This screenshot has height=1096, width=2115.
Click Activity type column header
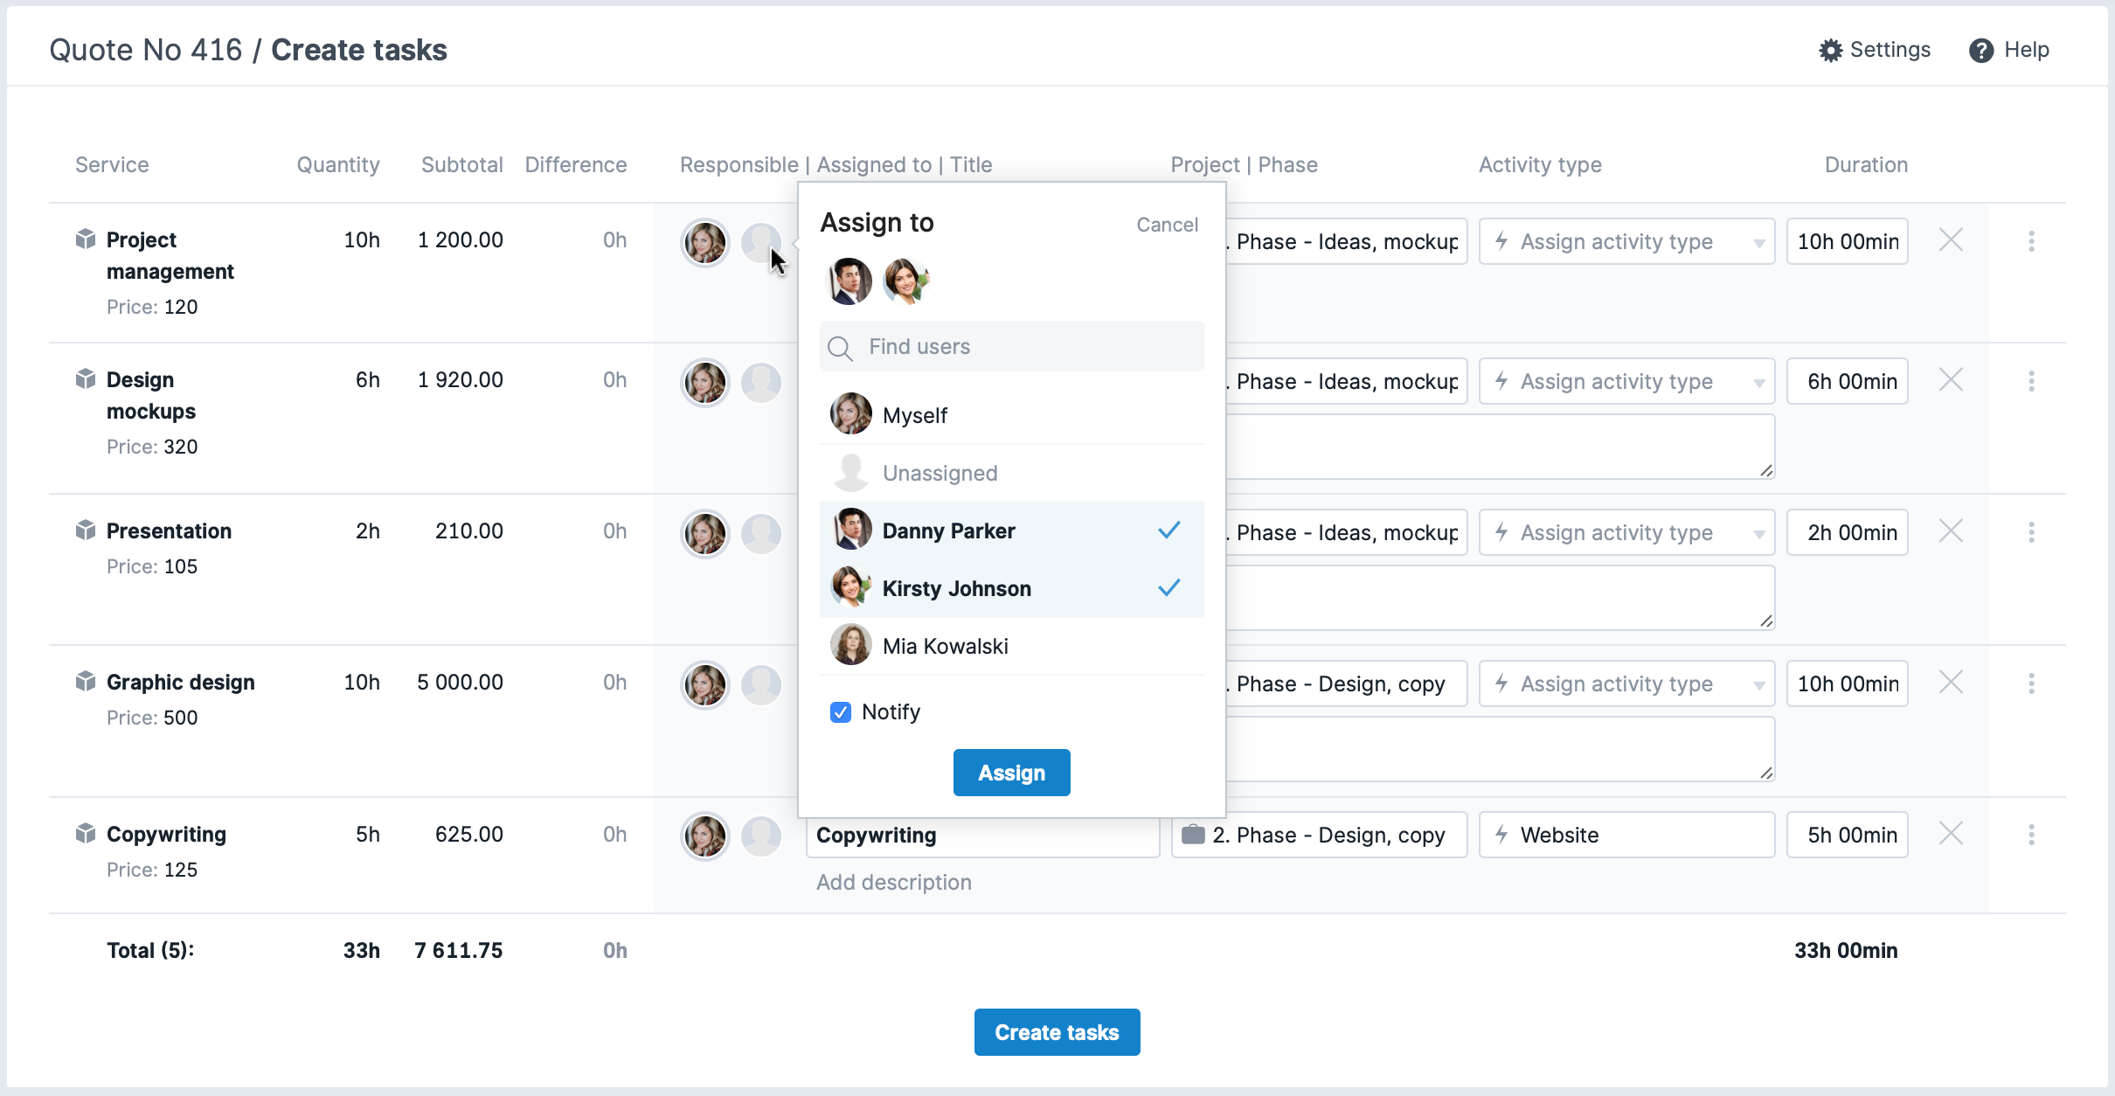1540,164
